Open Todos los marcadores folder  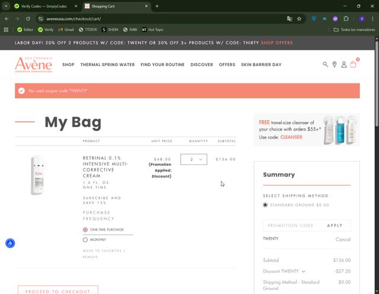(354, 30)
